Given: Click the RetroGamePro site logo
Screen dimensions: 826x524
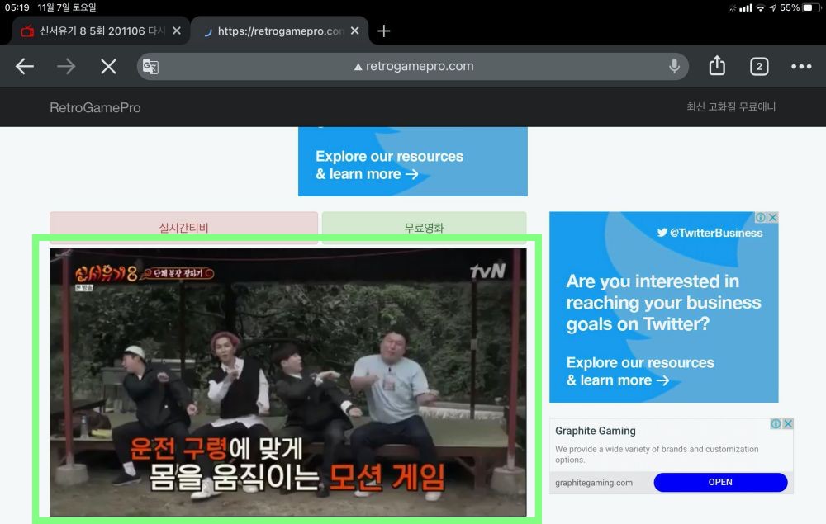Looking at the screenshot, I should (x=95, y=107).
